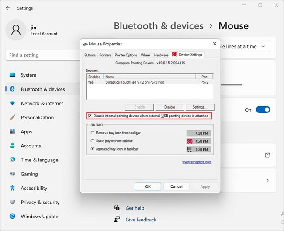Open the www.synaptics.com link
The width and height of the screenshot is (284, 231).
pos(197,162)
